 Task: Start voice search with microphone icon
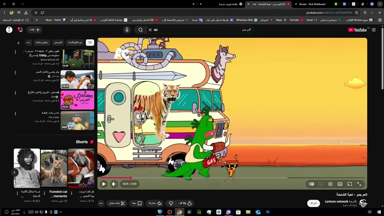coord(127,30)
